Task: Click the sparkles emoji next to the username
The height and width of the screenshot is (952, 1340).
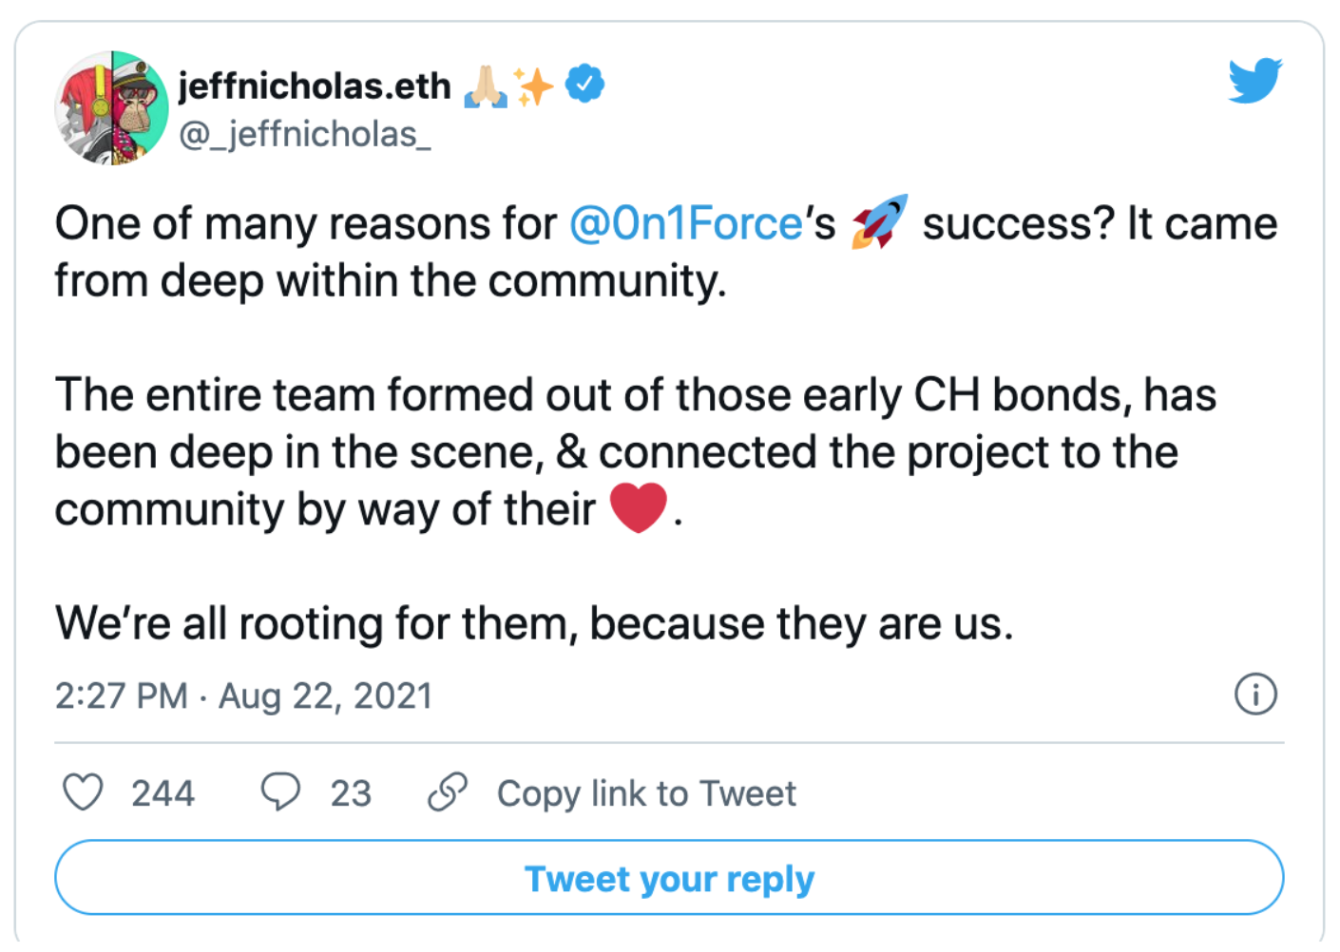Action: coord(535,85)
